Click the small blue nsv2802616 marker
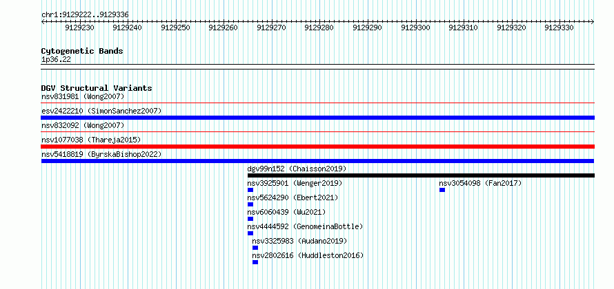Image resolution: width=614 pixels, height=289 pixels. coord(255,262)
